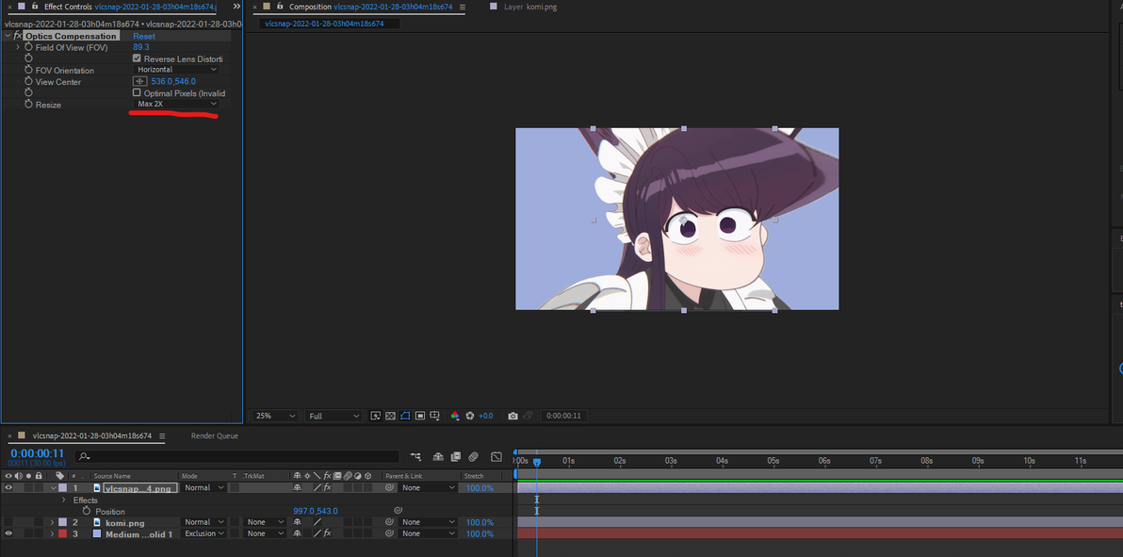
Task: Toggle the FOV Orientation stopwatch
Action: point(28,70)
